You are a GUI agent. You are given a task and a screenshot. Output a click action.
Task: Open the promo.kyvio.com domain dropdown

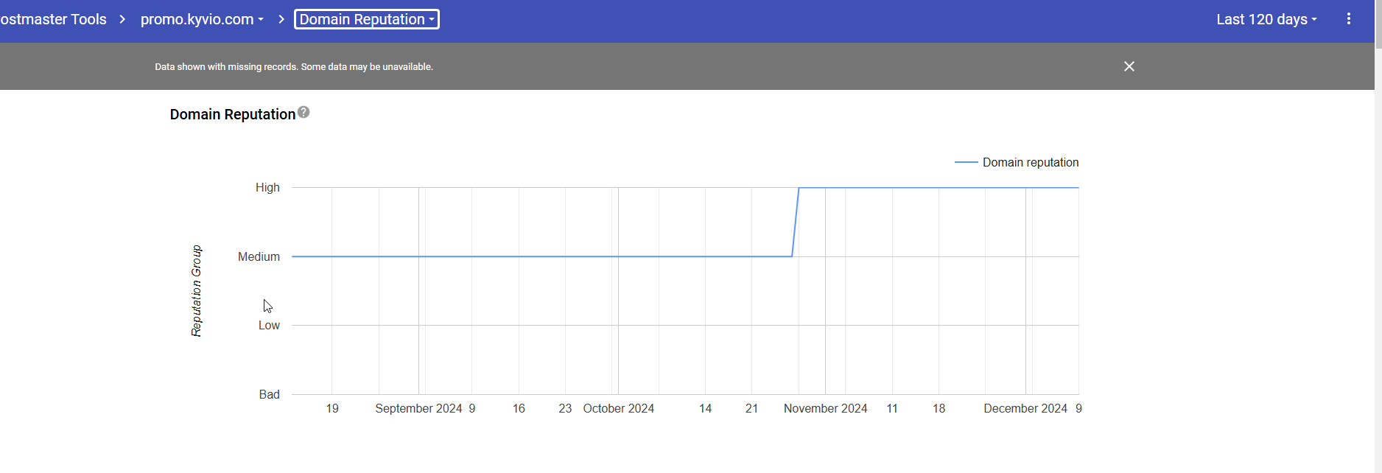202,19
